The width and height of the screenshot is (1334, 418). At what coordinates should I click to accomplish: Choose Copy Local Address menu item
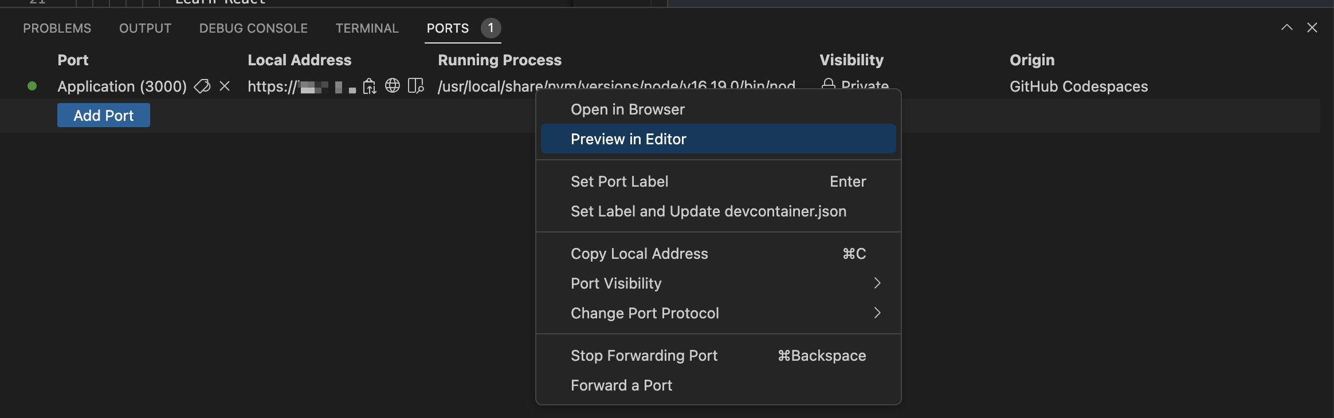718,254
